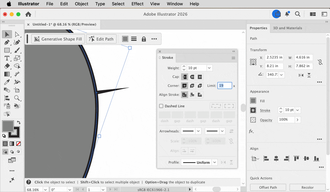Image resolution: width=330 pixels, height=192 pixels.
Task: Open end arrowhead dropdown
Action: pyautogui.click(x=222, y=131)
